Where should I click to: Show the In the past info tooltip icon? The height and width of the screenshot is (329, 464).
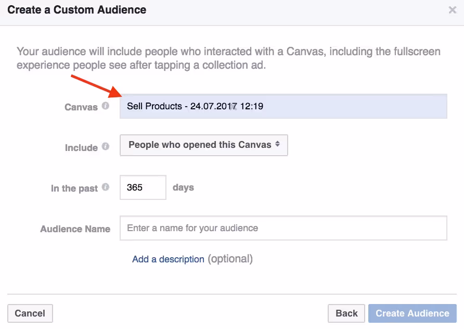coord(106,187)
